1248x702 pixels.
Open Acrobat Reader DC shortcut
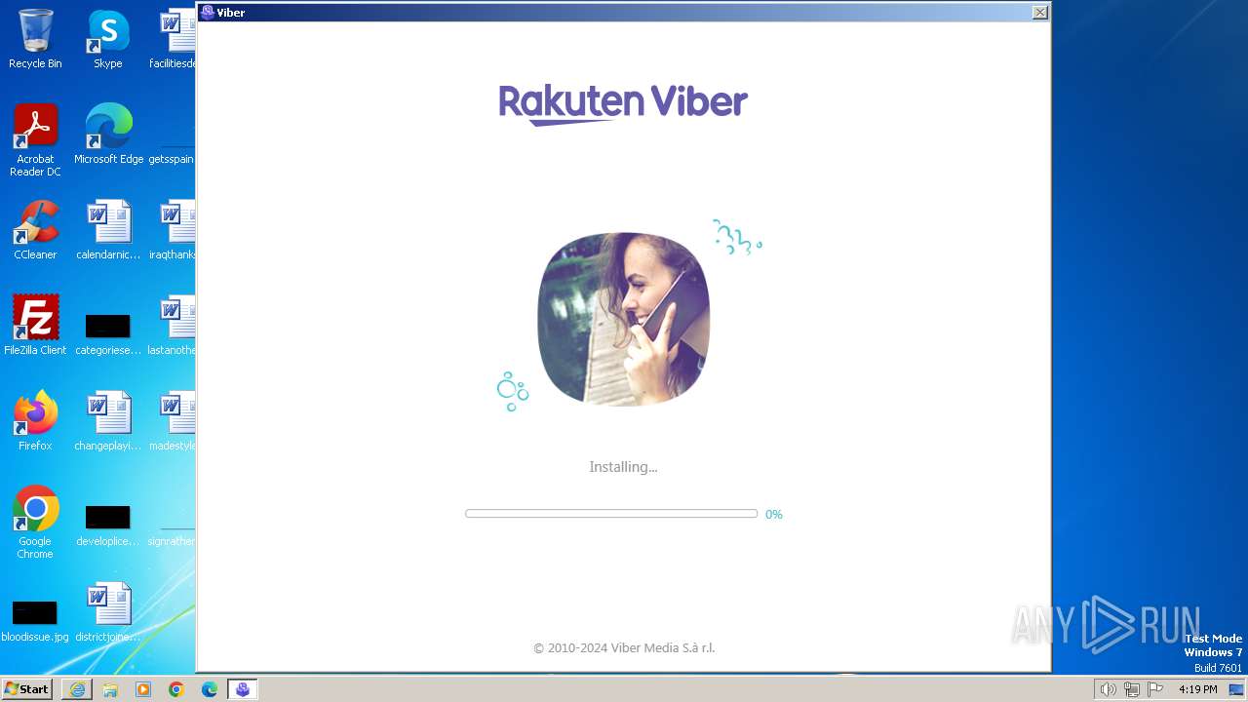pos(35,139)
